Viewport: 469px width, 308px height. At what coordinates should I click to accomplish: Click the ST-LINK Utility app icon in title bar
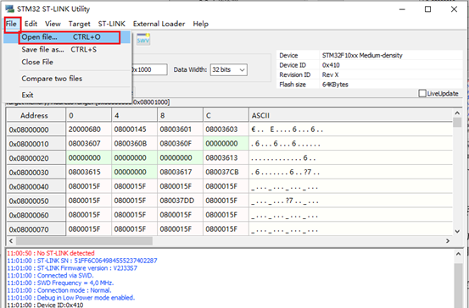click(9, 9)
